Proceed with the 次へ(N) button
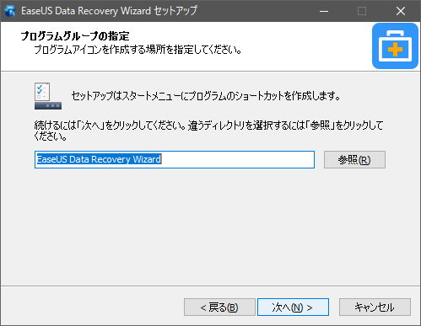 [293, 307]
